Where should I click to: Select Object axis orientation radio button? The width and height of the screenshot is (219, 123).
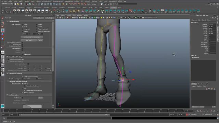22,24
